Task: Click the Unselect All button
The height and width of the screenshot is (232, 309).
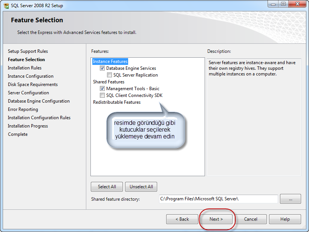Action: [x=141, y=187]
